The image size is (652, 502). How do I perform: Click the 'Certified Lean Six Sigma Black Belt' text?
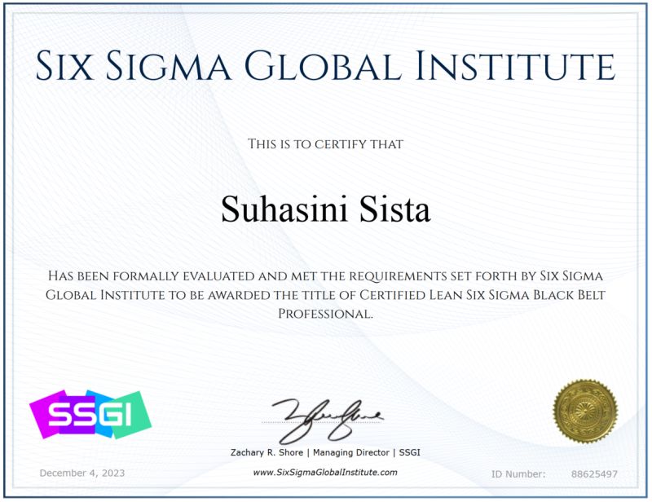[x=482, y=295]
